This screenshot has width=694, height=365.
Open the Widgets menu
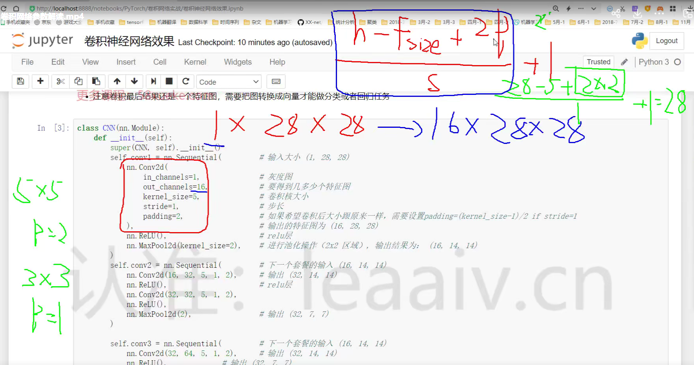[238, 62]
